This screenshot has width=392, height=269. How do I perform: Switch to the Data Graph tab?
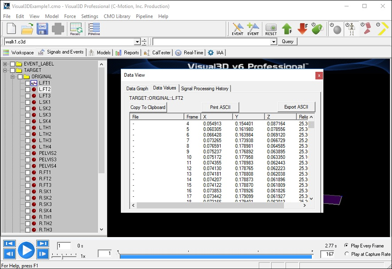pos(137,89)
